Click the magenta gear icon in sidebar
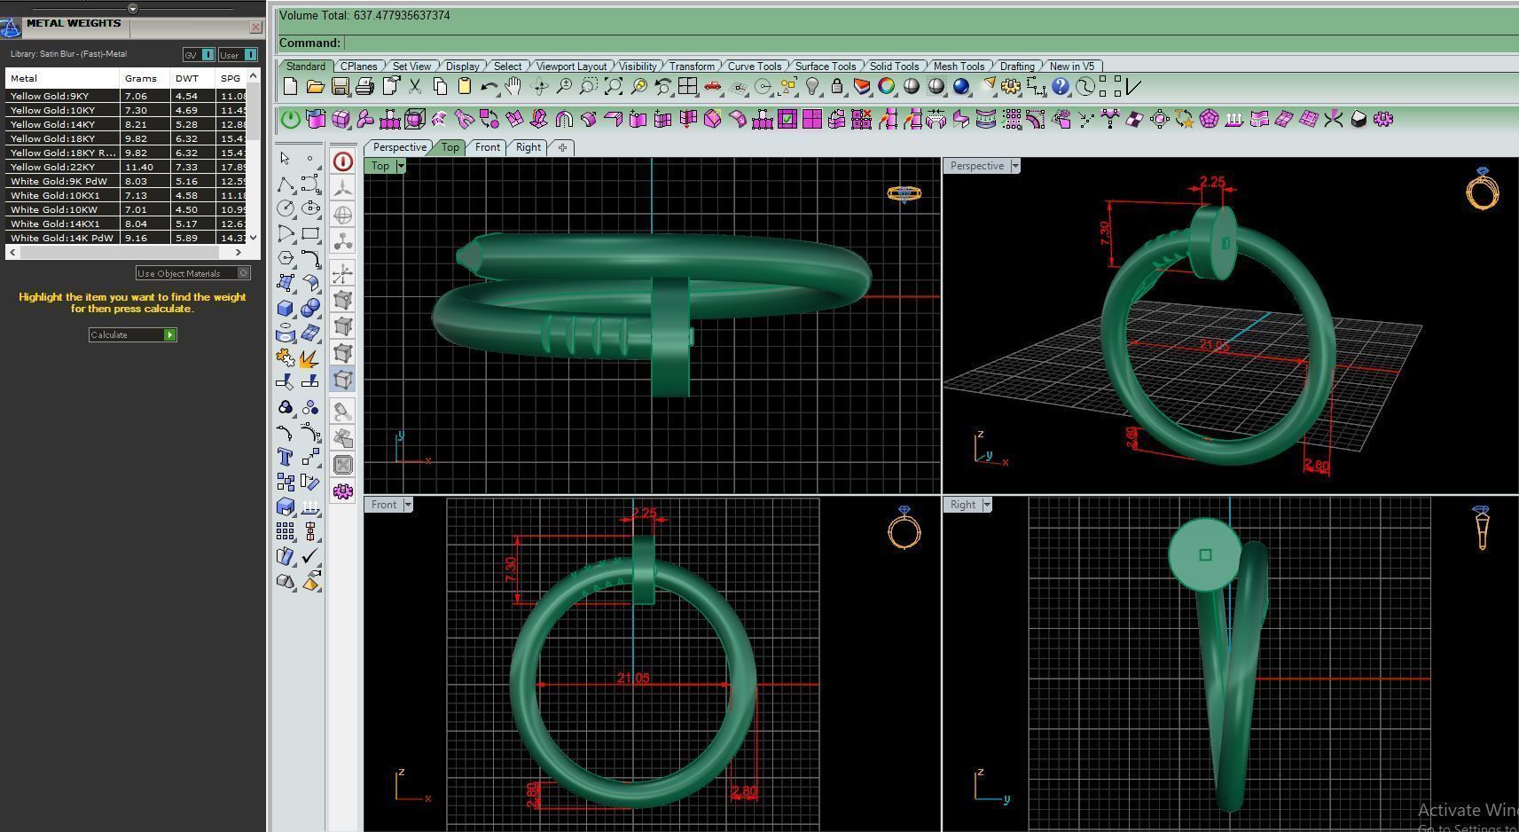 [342, 491]
